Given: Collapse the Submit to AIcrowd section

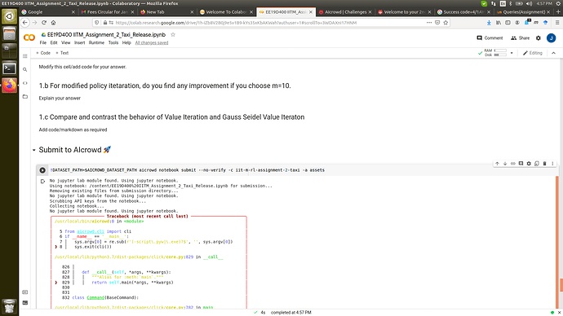Looking at the screenshot, I should pyautogui.click(x=34, y=150).
